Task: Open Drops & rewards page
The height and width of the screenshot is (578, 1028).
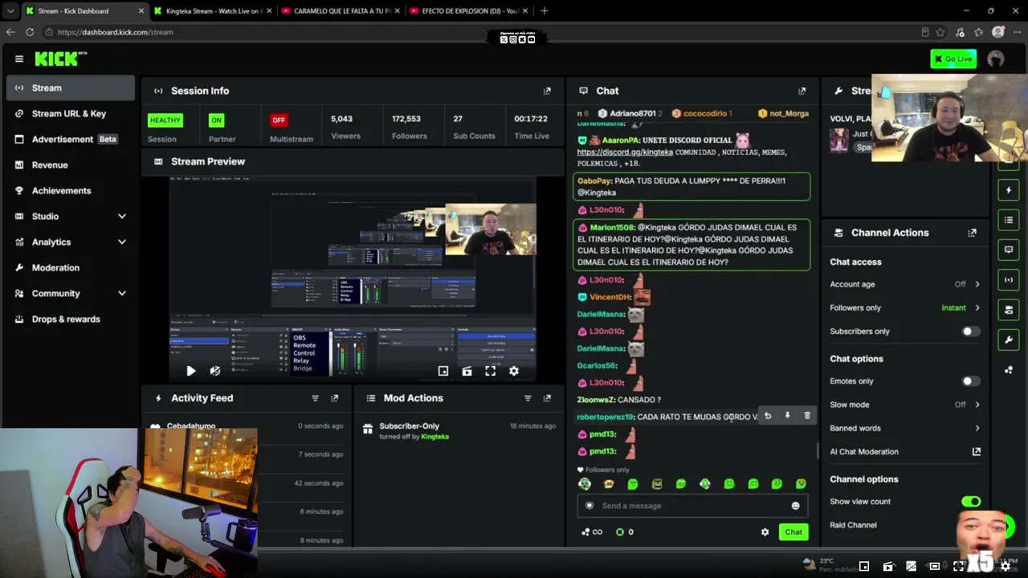Action: click(x=71, y=319)
